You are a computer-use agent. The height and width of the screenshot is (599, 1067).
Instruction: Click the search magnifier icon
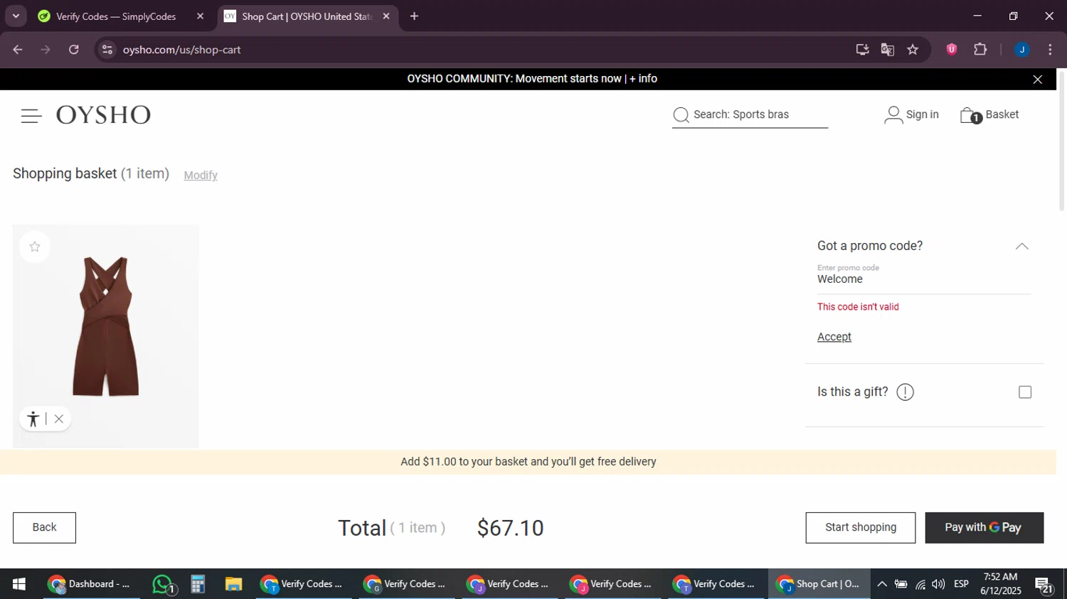(x=681, y=115)
